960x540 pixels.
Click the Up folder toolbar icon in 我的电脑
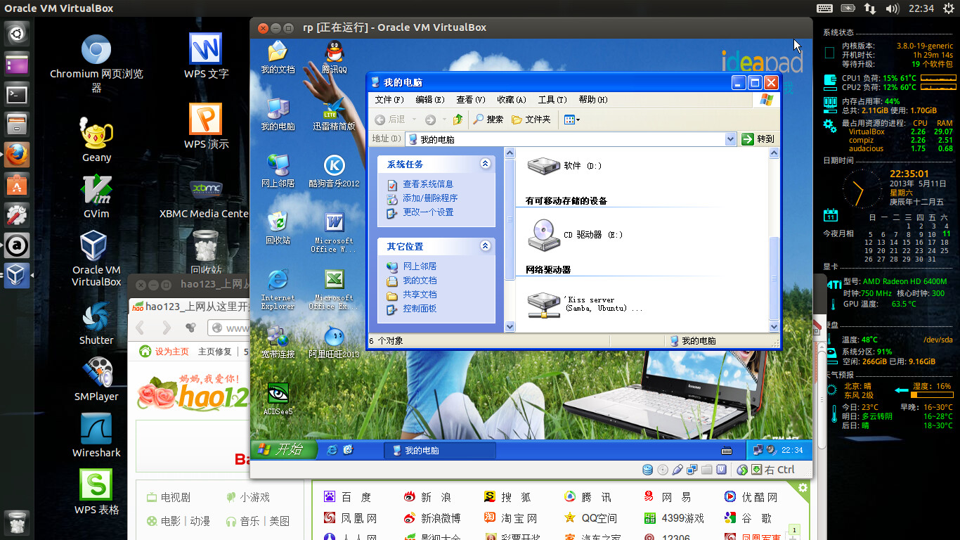pos(458,120)
